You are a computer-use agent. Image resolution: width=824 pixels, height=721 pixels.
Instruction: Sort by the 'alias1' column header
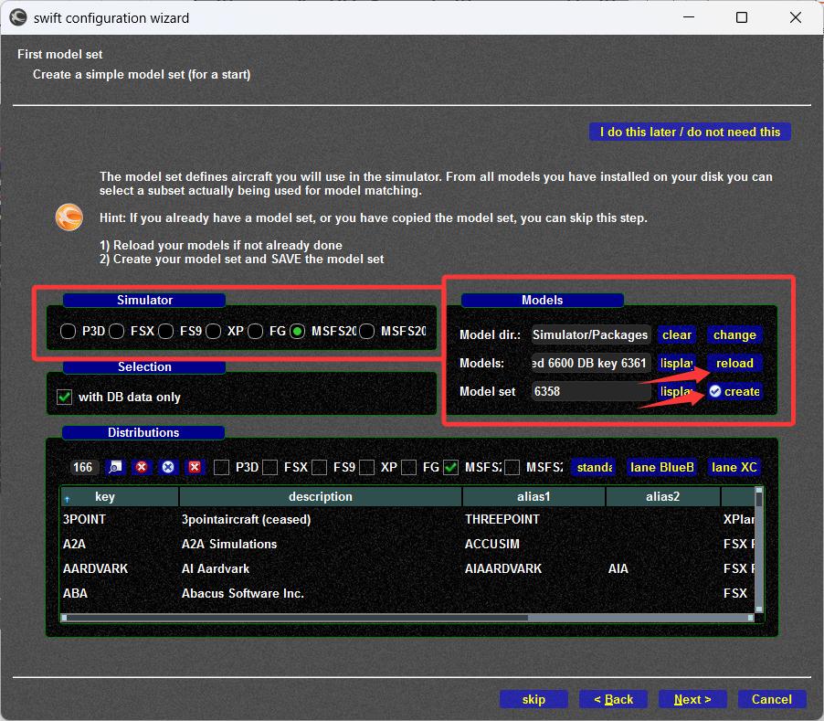533,496
